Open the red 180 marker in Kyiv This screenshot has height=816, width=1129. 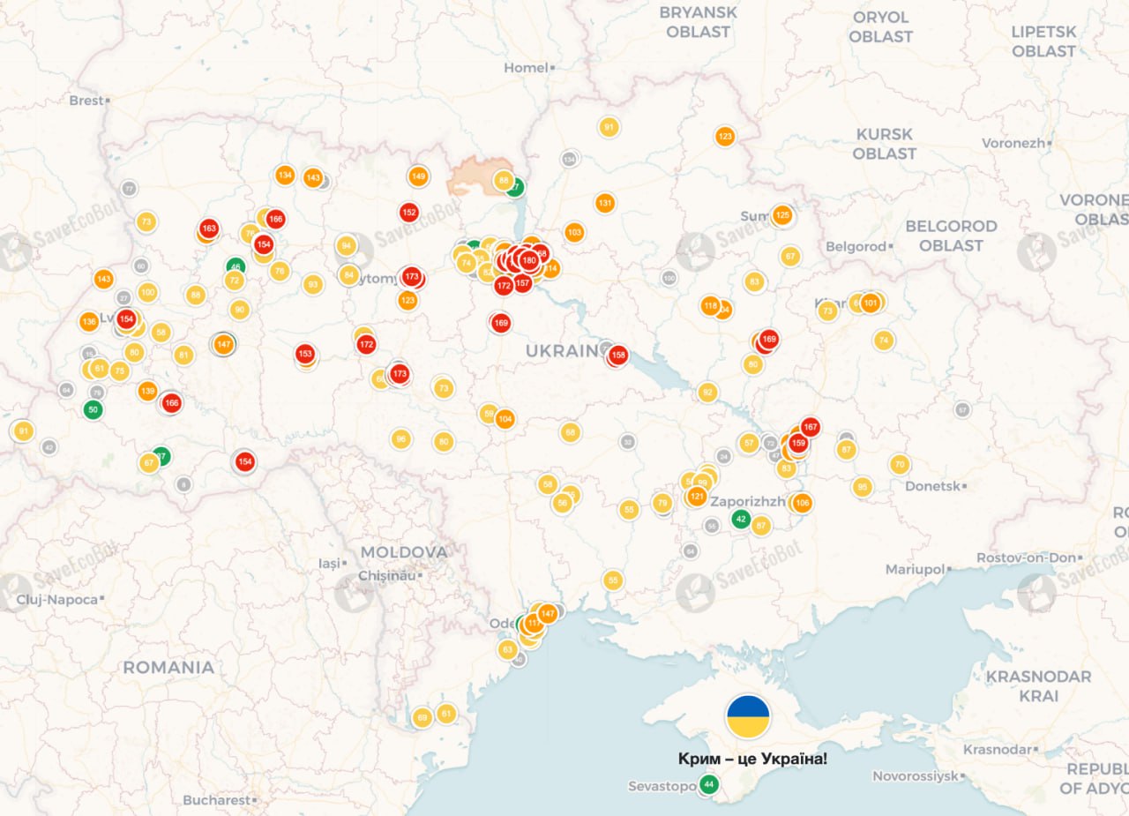(529, 260)
